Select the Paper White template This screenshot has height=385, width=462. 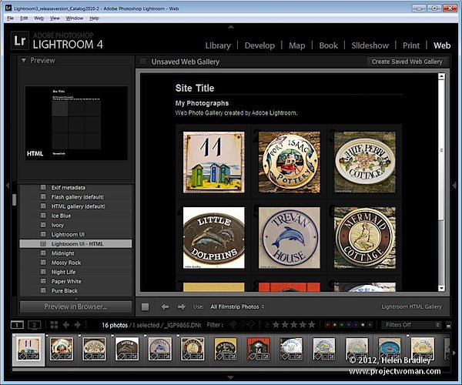coord(75,281)
